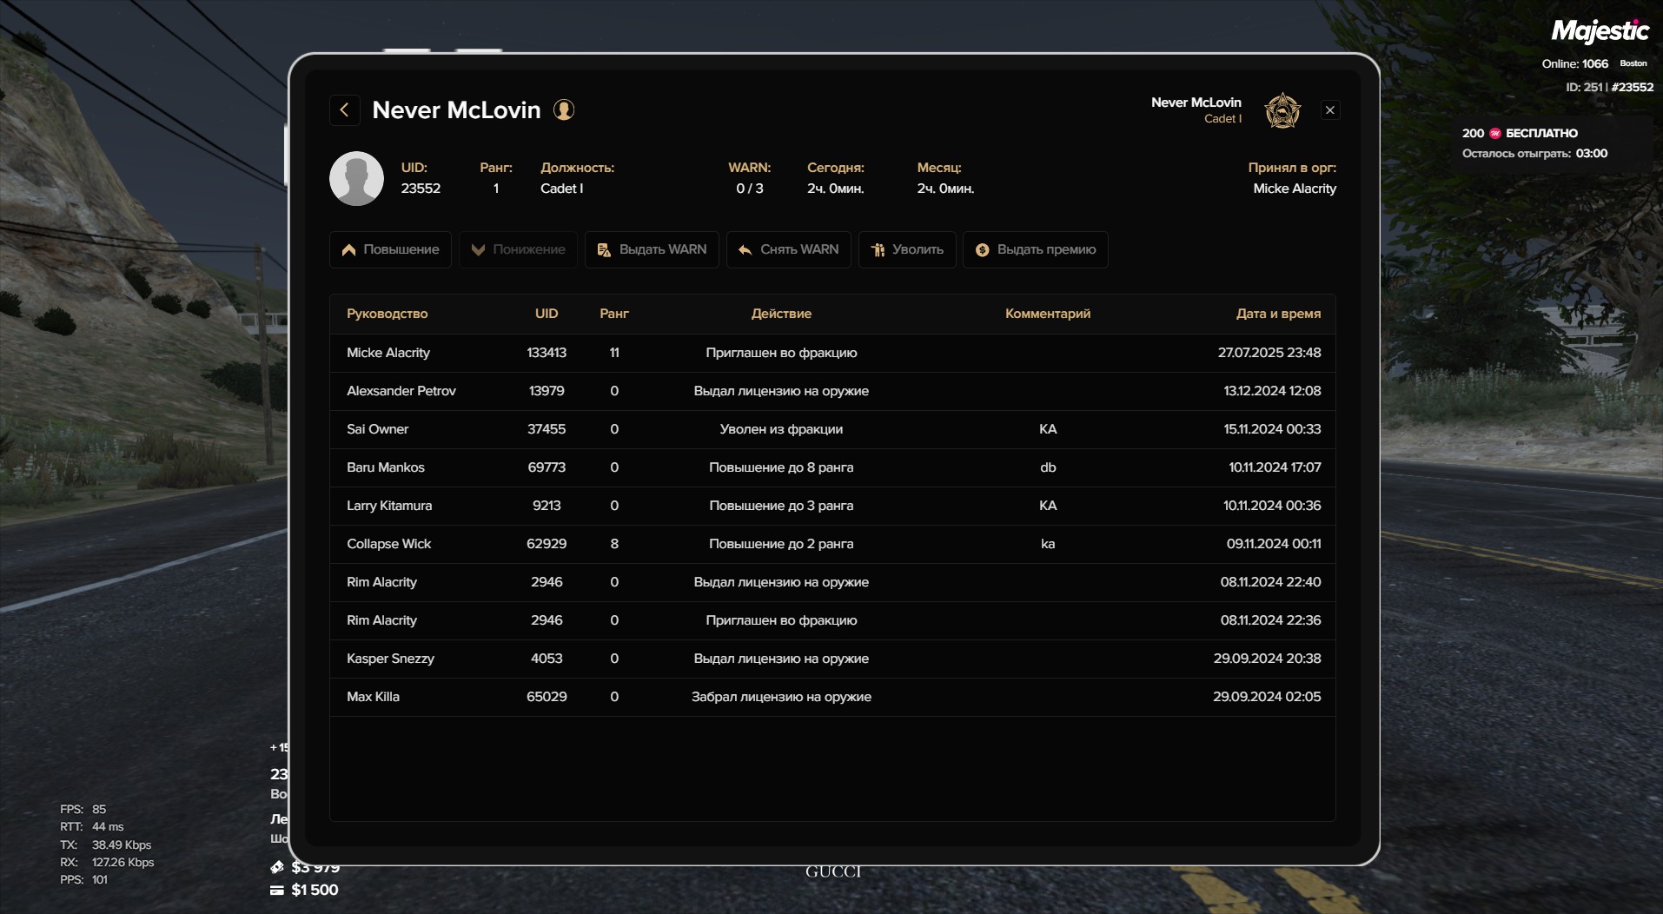Promote player with Повышение button
Viewport: 1663px width, 914px height.
click(390, 250)
